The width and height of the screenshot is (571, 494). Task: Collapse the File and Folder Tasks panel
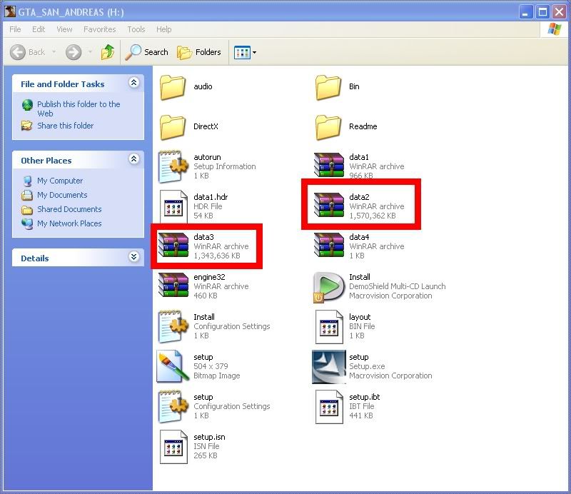[134, 83]
